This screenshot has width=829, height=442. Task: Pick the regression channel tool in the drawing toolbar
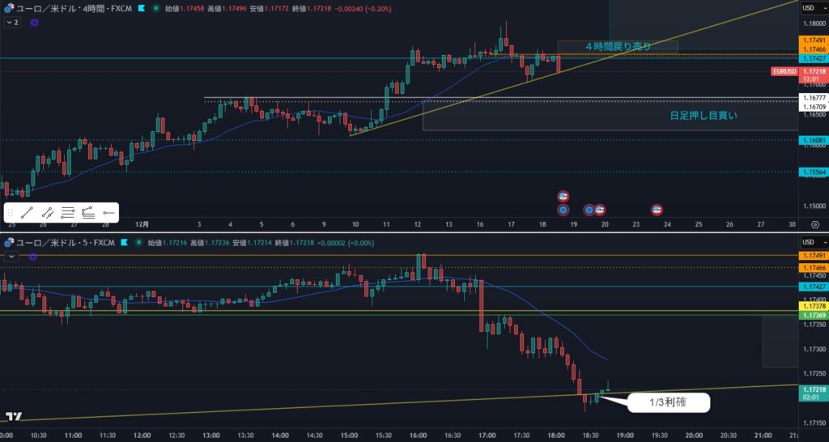pos(88,213)
